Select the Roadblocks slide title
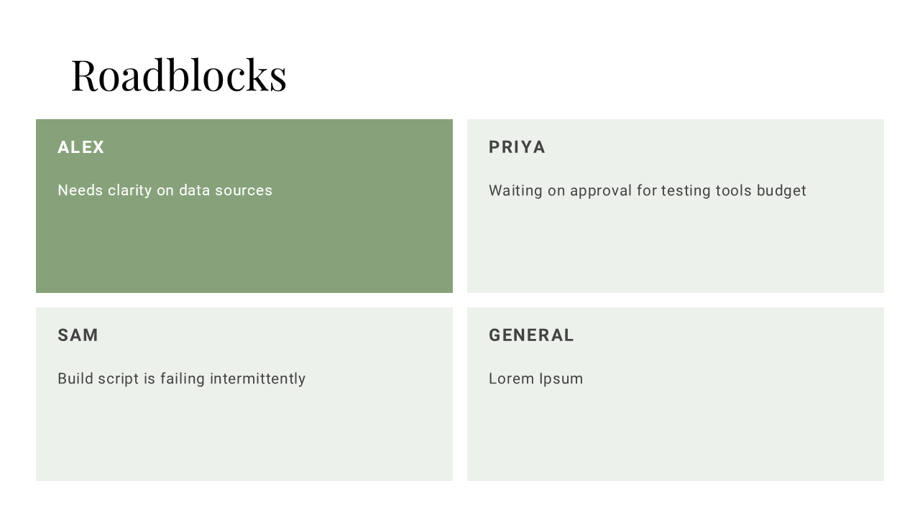Screen dimensions: 920x517 point(179,75)
